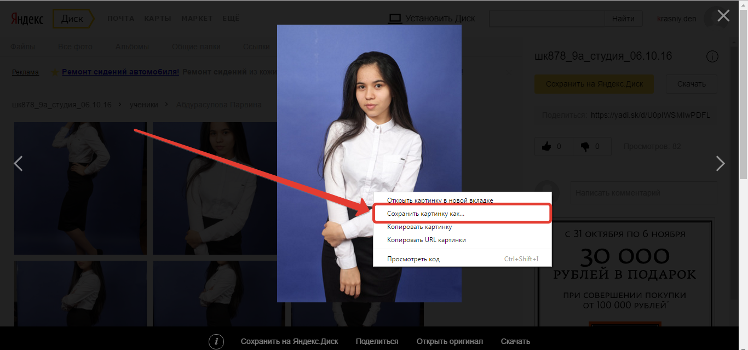Open the Общие папки tab
748x350 pixels.
click(x=195, y=47)
